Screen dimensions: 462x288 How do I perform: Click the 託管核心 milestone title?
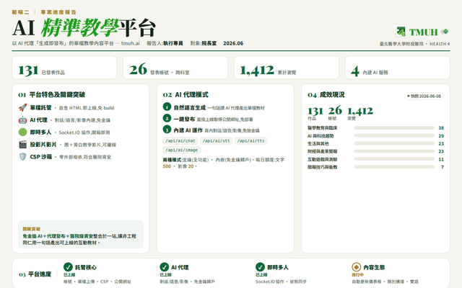(86, 267)
